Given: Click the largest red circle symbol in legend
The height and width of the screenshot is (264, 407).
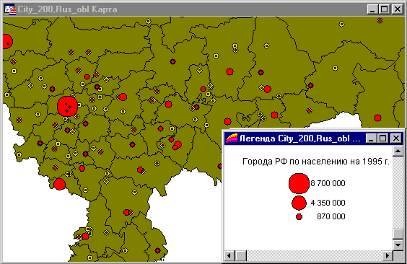Looking at the screenshot, I should click(299, 183).
